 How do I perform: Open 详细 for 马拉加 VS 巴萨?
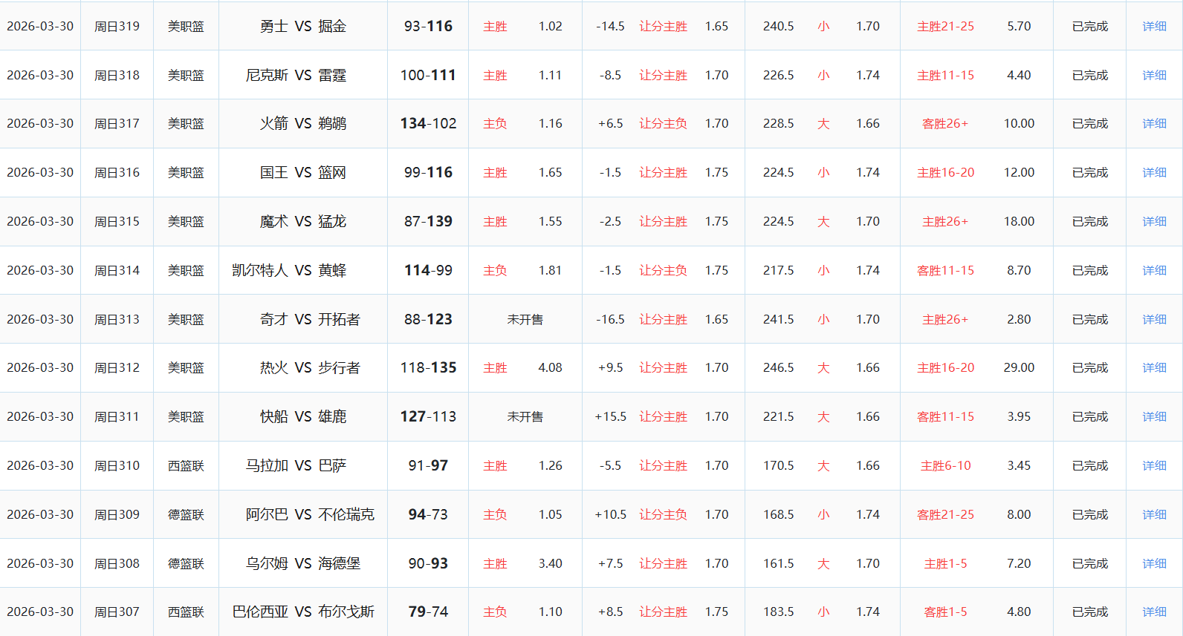[x=1154, y=465]
